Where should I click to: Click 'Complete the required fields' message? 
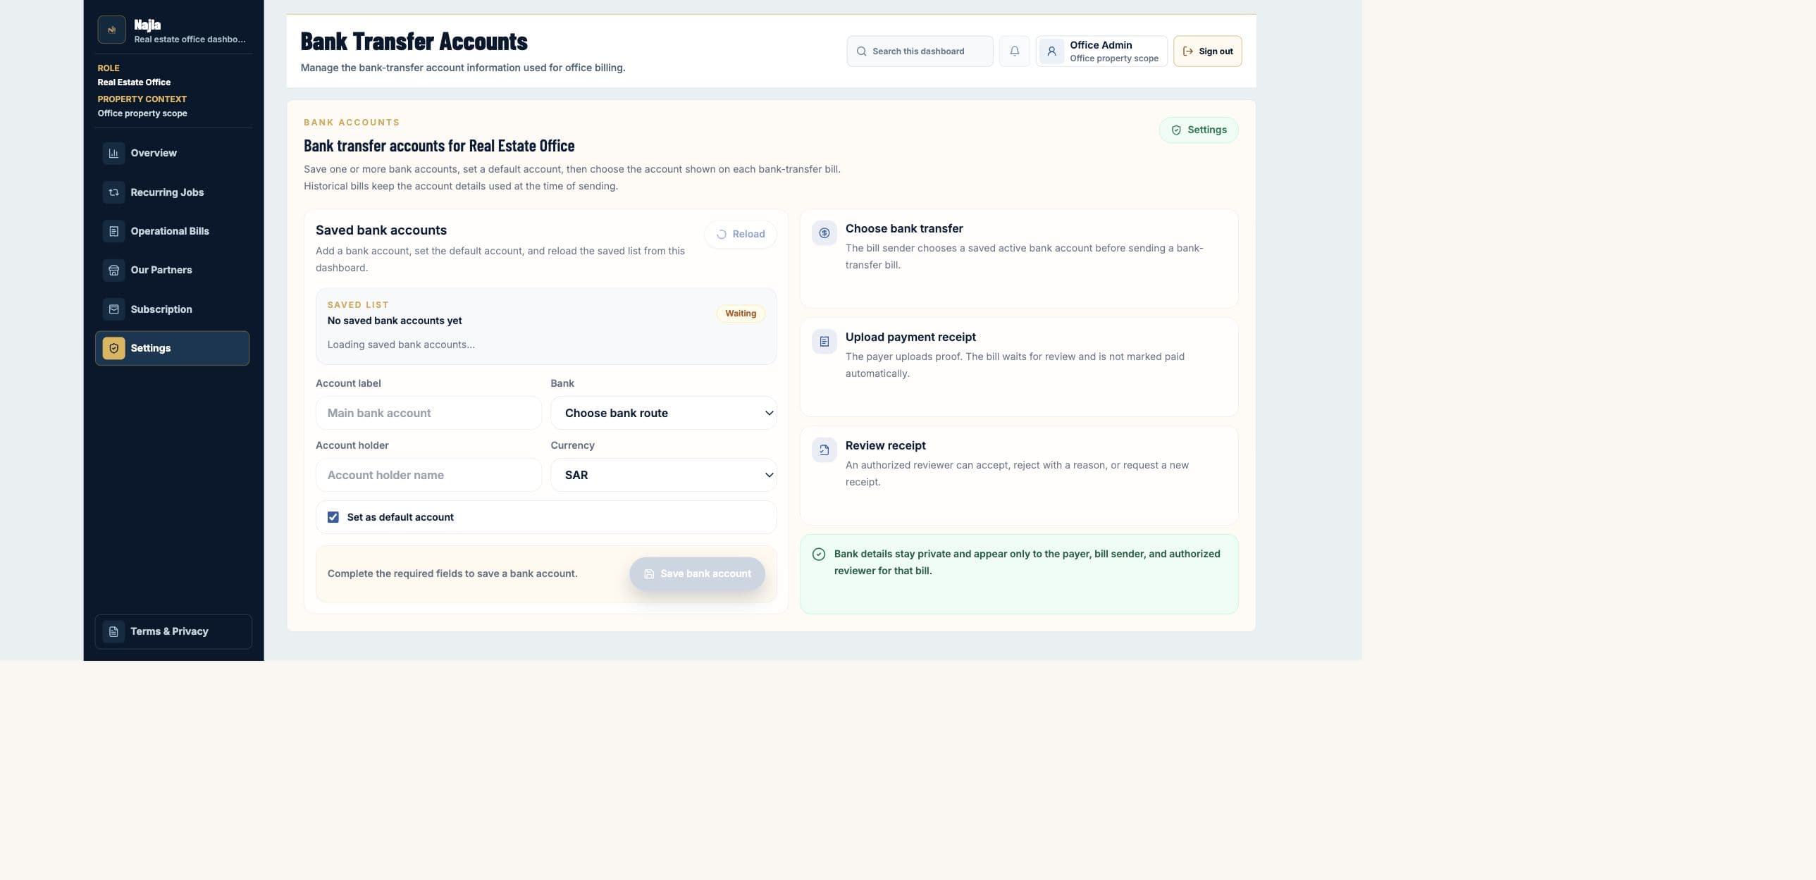pos(452,574)
